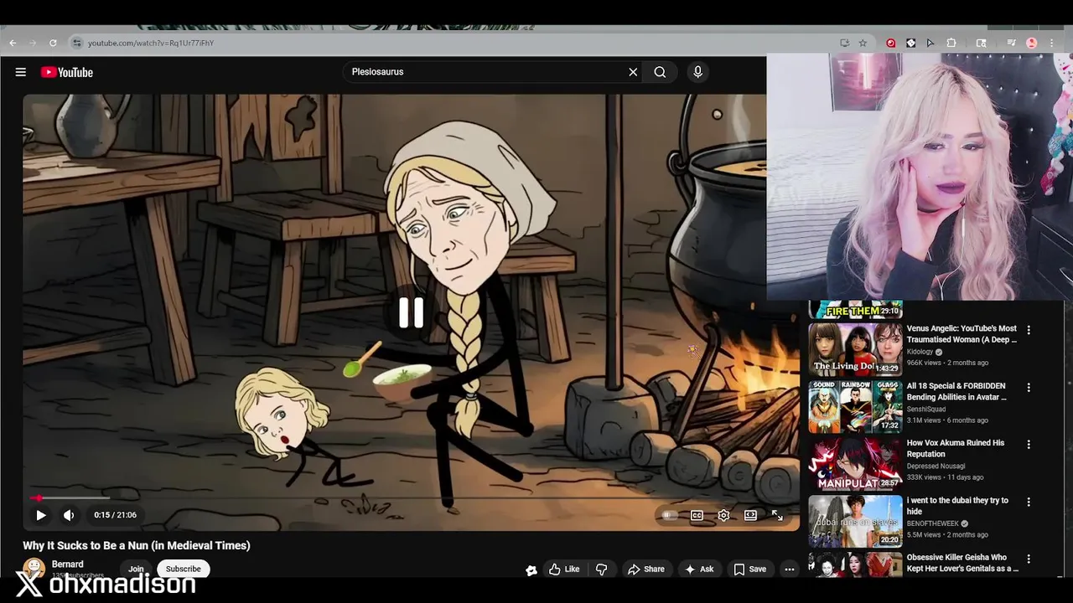Open options menu for Vox Akuma video

pyautogui.click(x=1029, y=445)
